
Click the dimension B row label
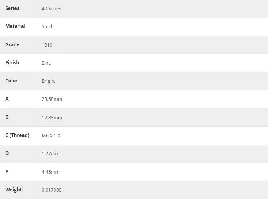(x=7, y=117)
